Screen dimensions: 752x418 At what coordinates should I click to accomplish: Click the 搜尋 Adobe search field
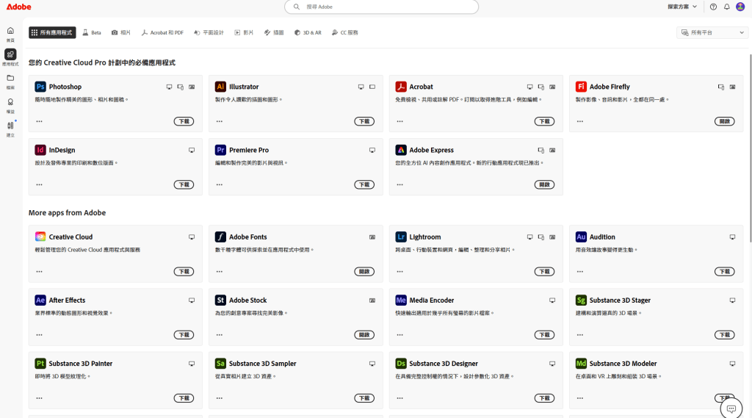[381, 7]
